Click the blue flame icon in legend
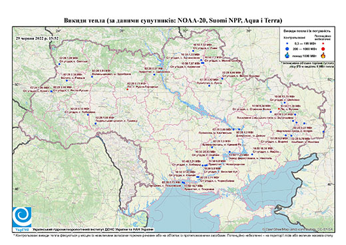This screenshot has width=346, height=245. tap(287, 55)
